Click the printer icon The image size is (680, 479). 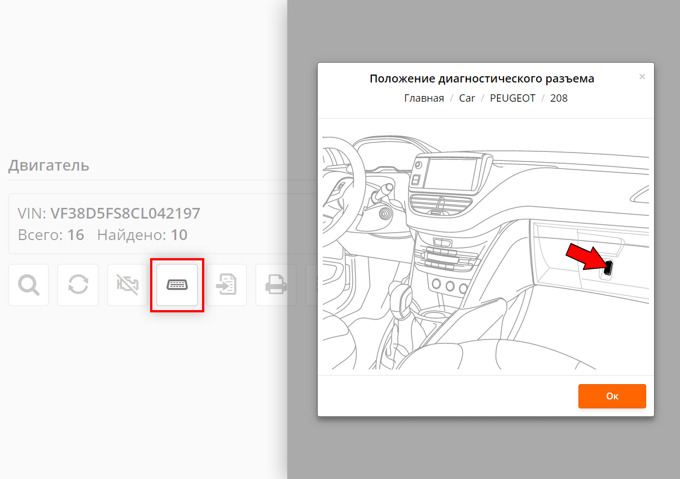(x=276, y=285)
